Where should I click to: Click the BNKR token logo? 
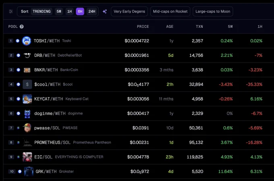pyautogui.click(x=27, y=70)
